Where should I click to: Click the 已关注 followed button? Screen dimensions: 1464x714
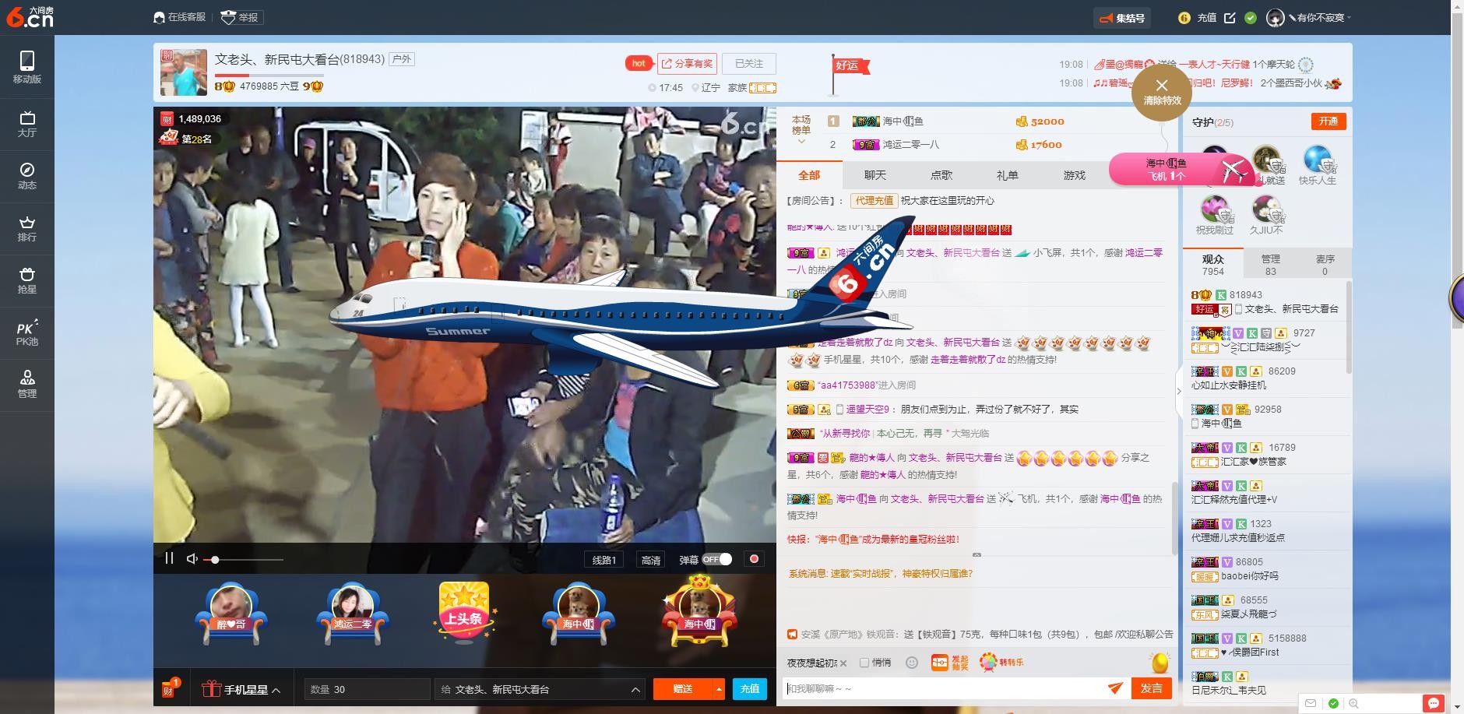click(749, 63)
